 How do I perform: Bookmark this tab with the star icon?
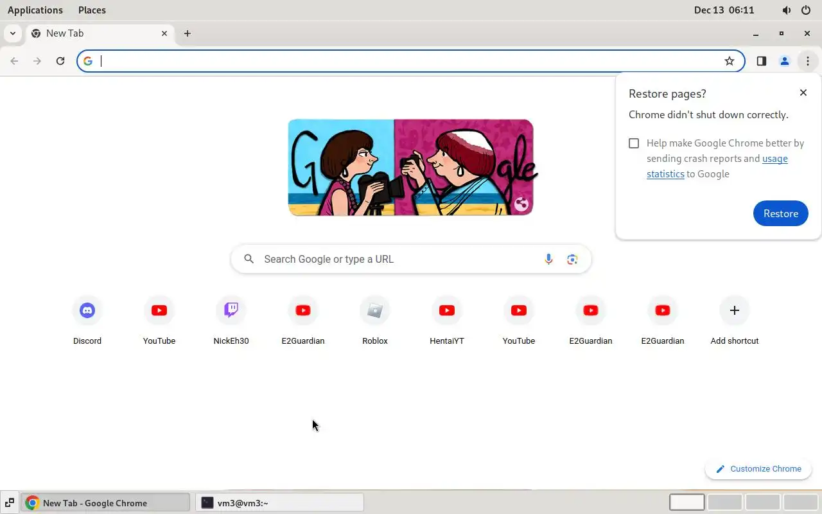[730, 61]
